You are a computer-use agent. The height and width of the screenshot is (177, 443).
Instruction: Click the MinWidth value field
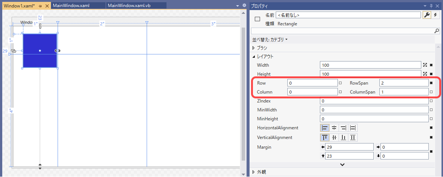point(375,110)
